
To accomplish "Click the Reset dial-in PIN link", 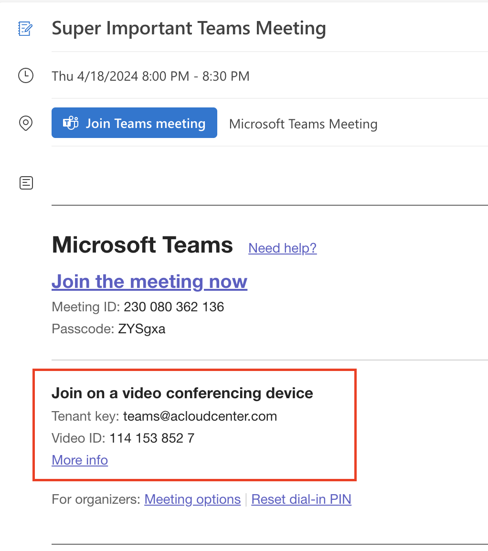I will click(x=301, y=499).
